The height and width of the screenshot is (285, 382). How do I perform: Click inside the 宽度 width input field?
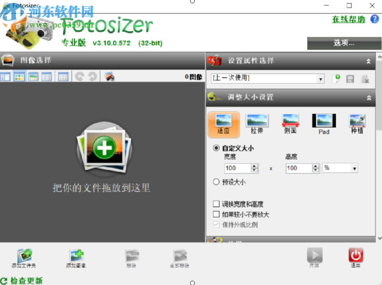tap(238, 168)
